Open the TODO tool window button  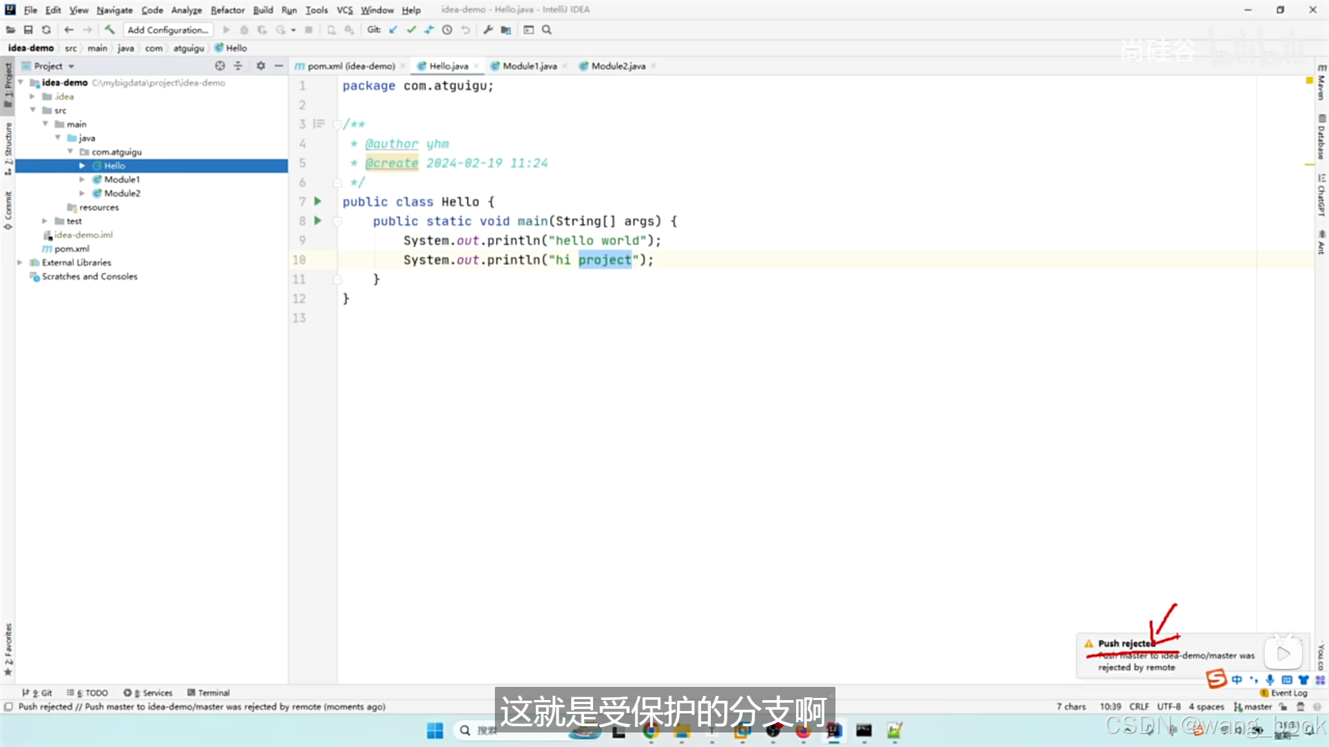point(87,692)
